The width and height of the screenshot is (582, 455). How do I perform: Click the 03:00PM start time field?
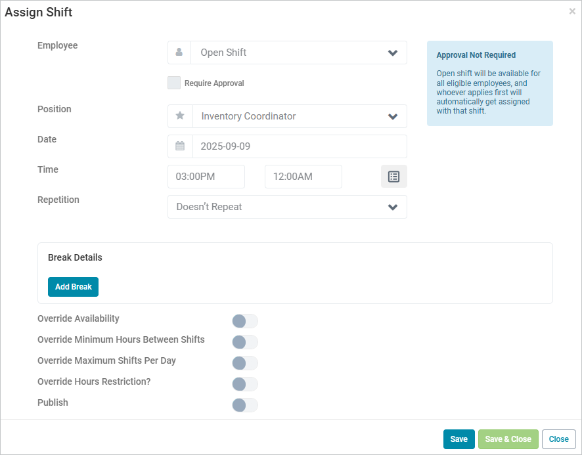pos(206,177)
